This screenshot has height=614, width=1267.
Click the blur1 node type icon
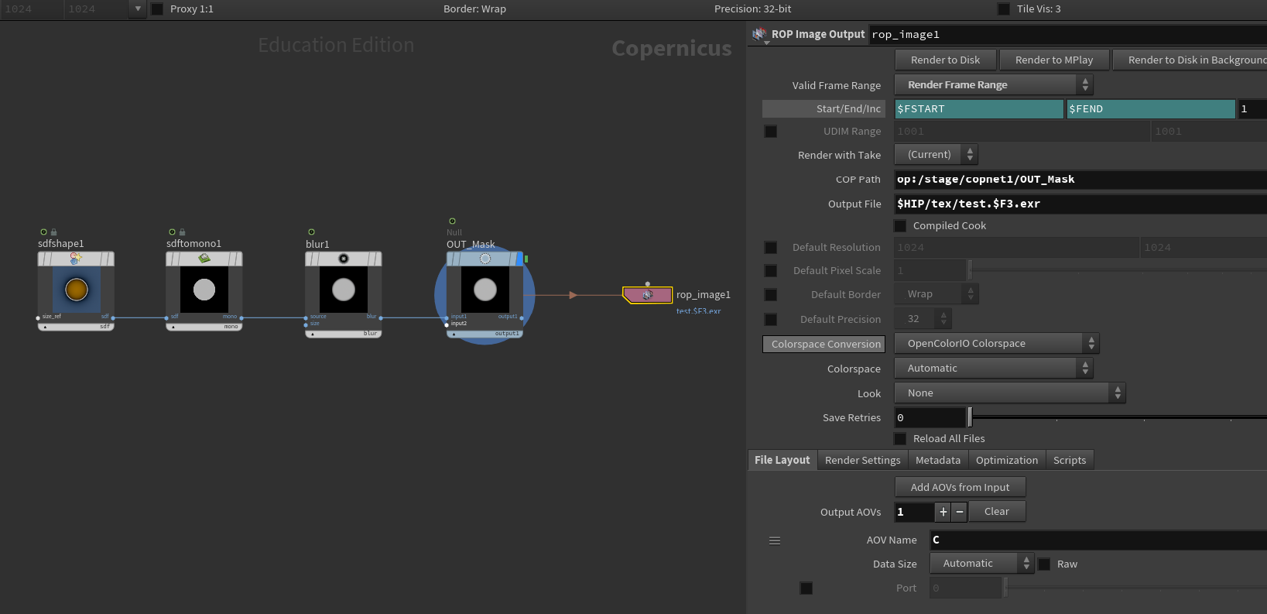(344, 259)
